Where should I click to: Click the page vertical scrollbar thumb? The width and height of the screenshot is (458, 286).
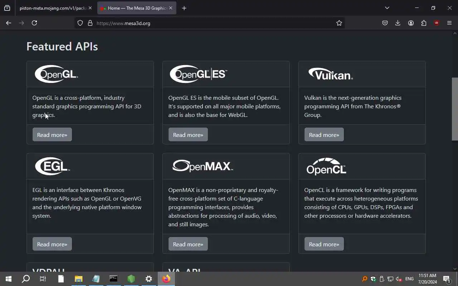455,109
